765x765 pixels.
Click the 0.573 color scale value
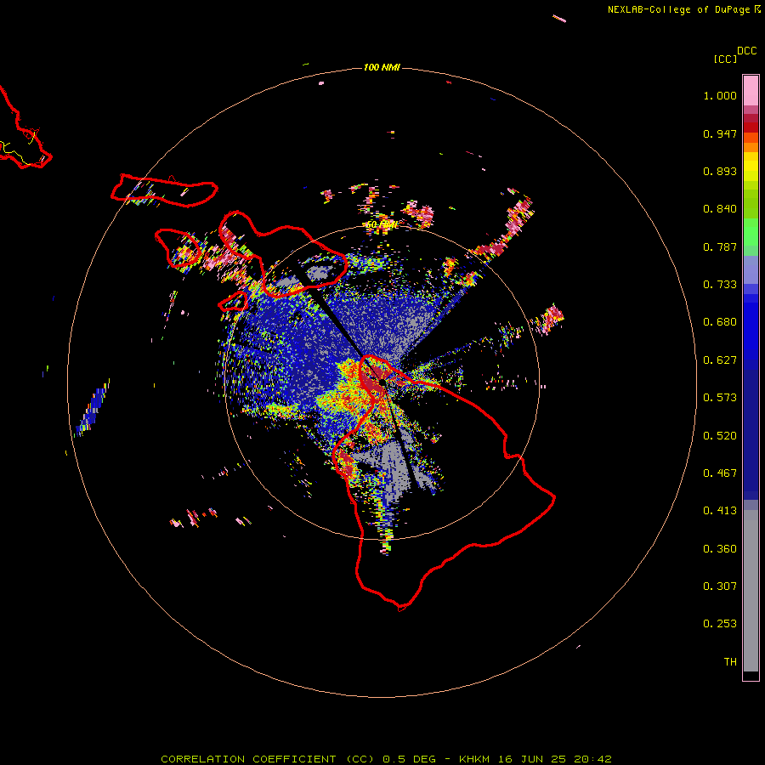(720, 398)
